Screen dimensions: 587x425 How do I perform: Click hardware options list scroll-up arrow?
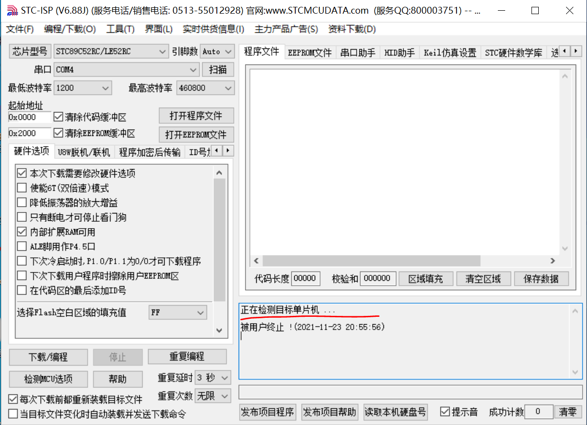219,173
